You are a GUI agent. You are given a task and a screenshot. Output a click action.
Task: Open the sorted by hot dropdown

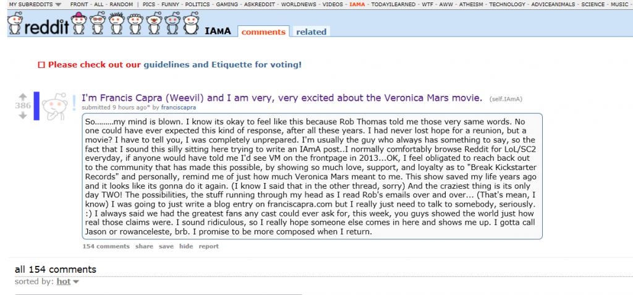67,281
